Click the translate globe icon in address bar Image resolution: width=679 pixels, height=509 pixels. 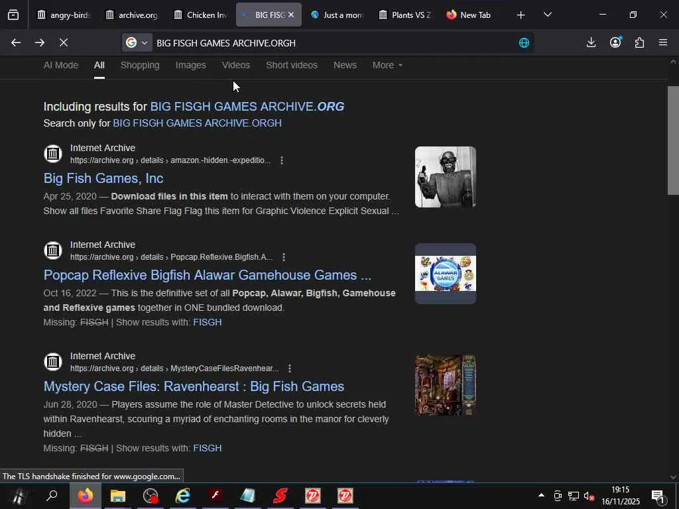524,43
